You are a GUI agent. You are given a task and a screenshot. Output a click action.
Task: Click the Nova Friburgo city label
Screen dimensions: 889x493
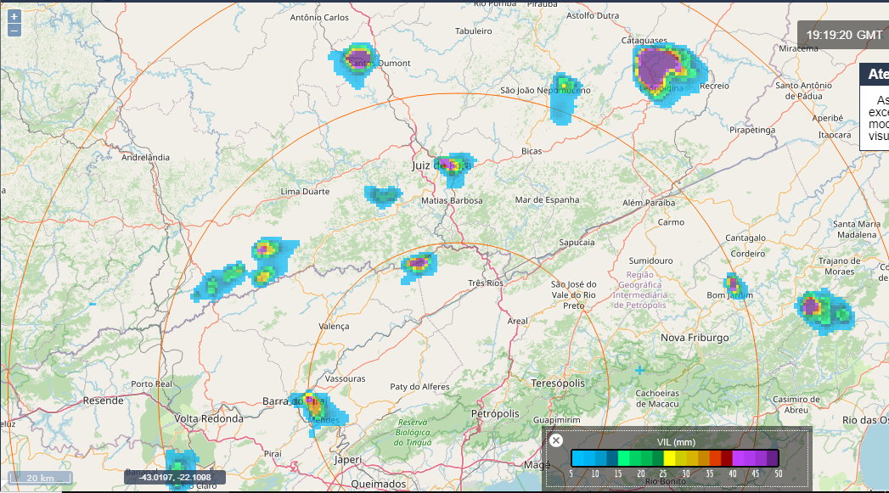tap(695, 338)
